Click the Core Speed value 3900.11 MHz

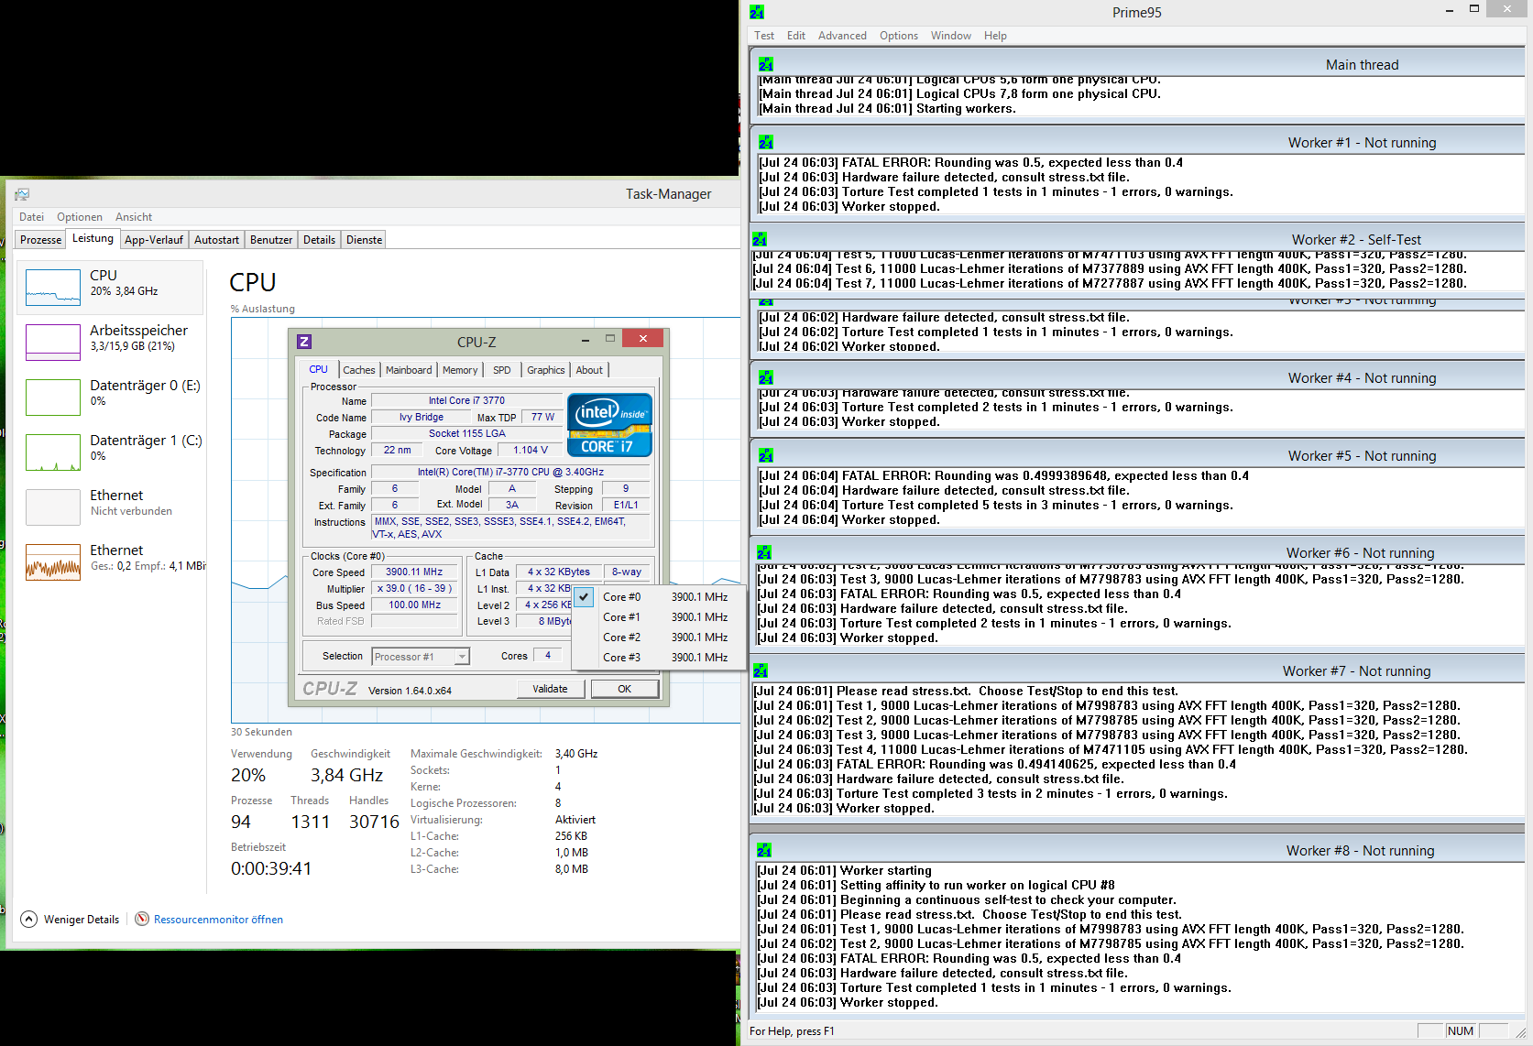(x=414, y=572)
